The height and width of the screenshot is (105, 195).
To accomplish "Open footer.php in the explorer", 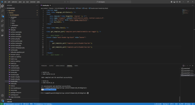I will point(14,72).
